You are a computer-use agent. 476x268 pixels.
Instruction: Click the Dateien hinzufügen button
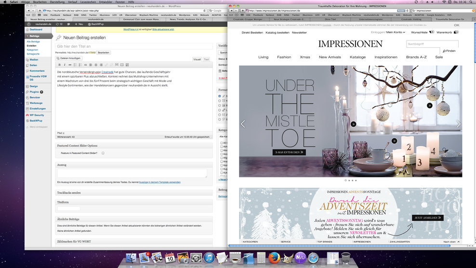click(x=68, y=58)
